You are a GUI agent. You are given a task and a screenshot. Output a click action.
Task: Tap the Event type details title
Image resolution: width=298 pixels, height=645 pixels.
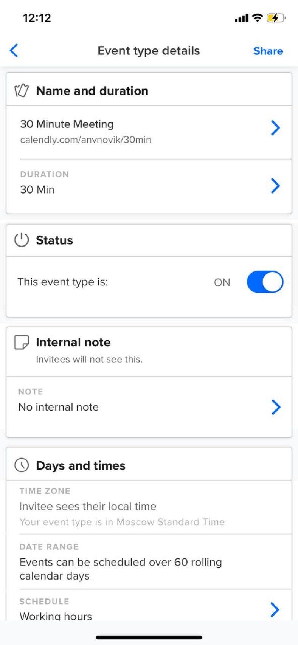pos(149,51)
